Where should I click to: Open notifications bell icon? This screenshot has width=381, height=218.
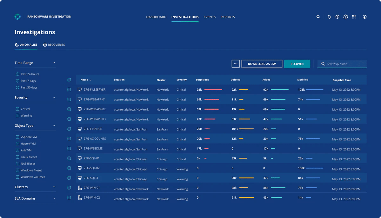coord(329,17)
